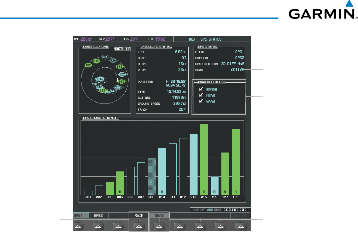358x232 pixels.
Task: Click the signal strength bar for satellite 005
Action: [120, 183]
